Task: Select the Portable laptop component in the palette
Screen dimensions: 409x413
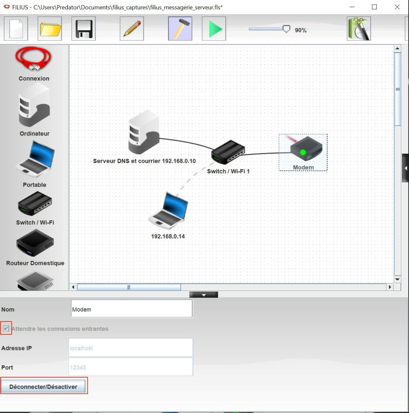Action: tap(35, 159)
